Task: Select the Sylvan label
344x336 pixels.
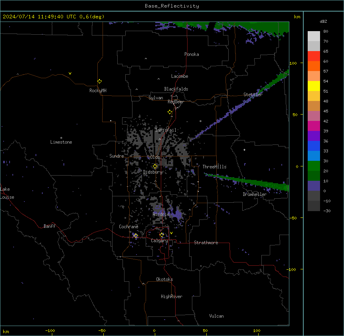Action: pyautogui.click(x=156, y=98)
